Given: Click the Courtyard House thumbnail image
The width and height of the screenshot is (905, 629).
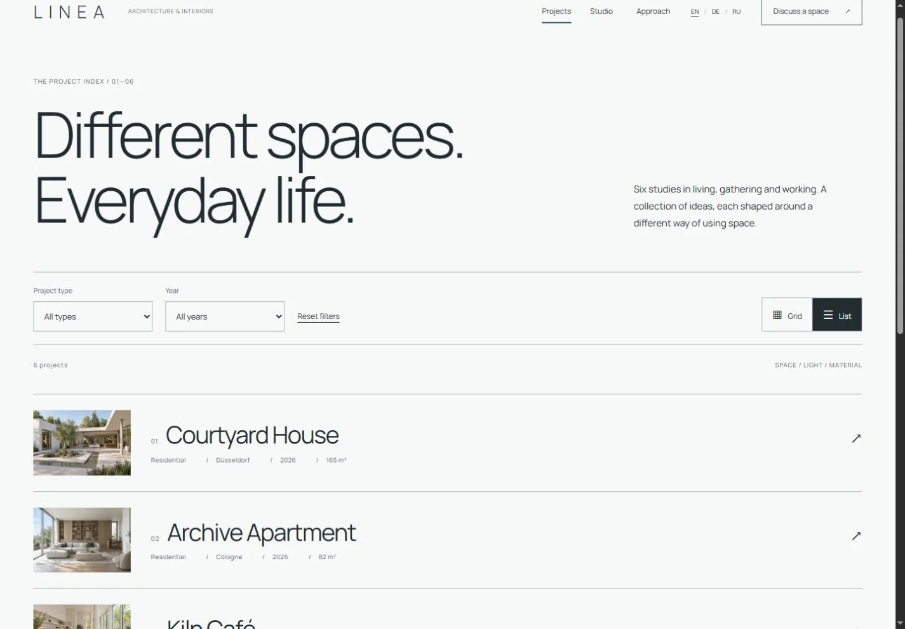Looking at the screenshot, I should pyautogui.click(x=82, y=443).
